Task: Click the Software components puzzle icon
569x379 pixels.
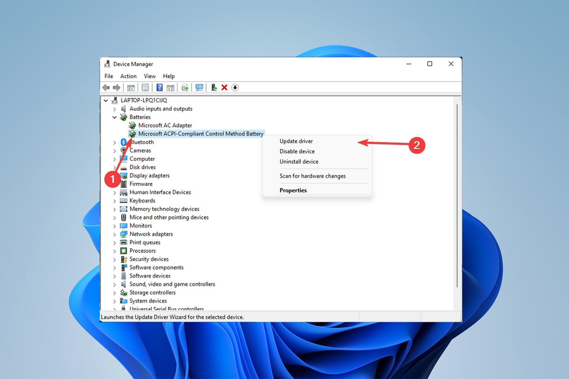Action: [x=124, y=267]
